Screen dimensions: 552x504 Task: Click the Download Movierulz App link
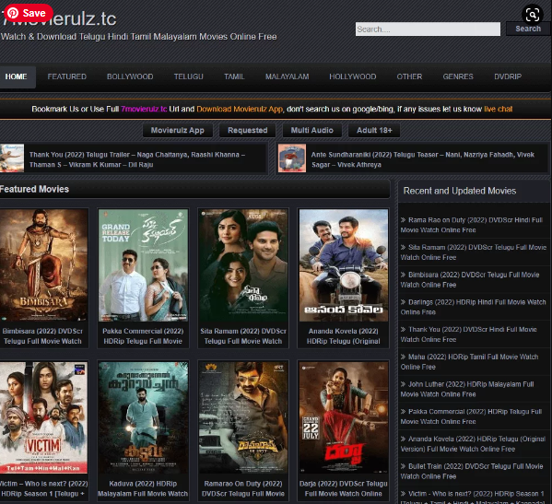[240, 109]
